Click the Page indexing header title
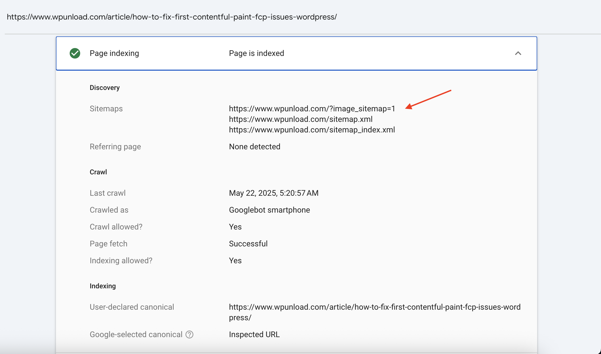601x354 pixels. point(114,53)
